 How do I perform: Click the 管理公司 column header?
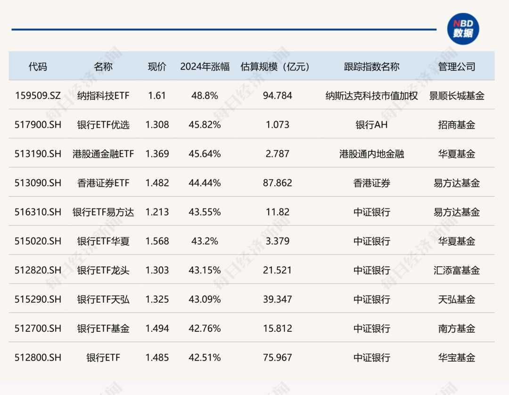tap(456, 66)
